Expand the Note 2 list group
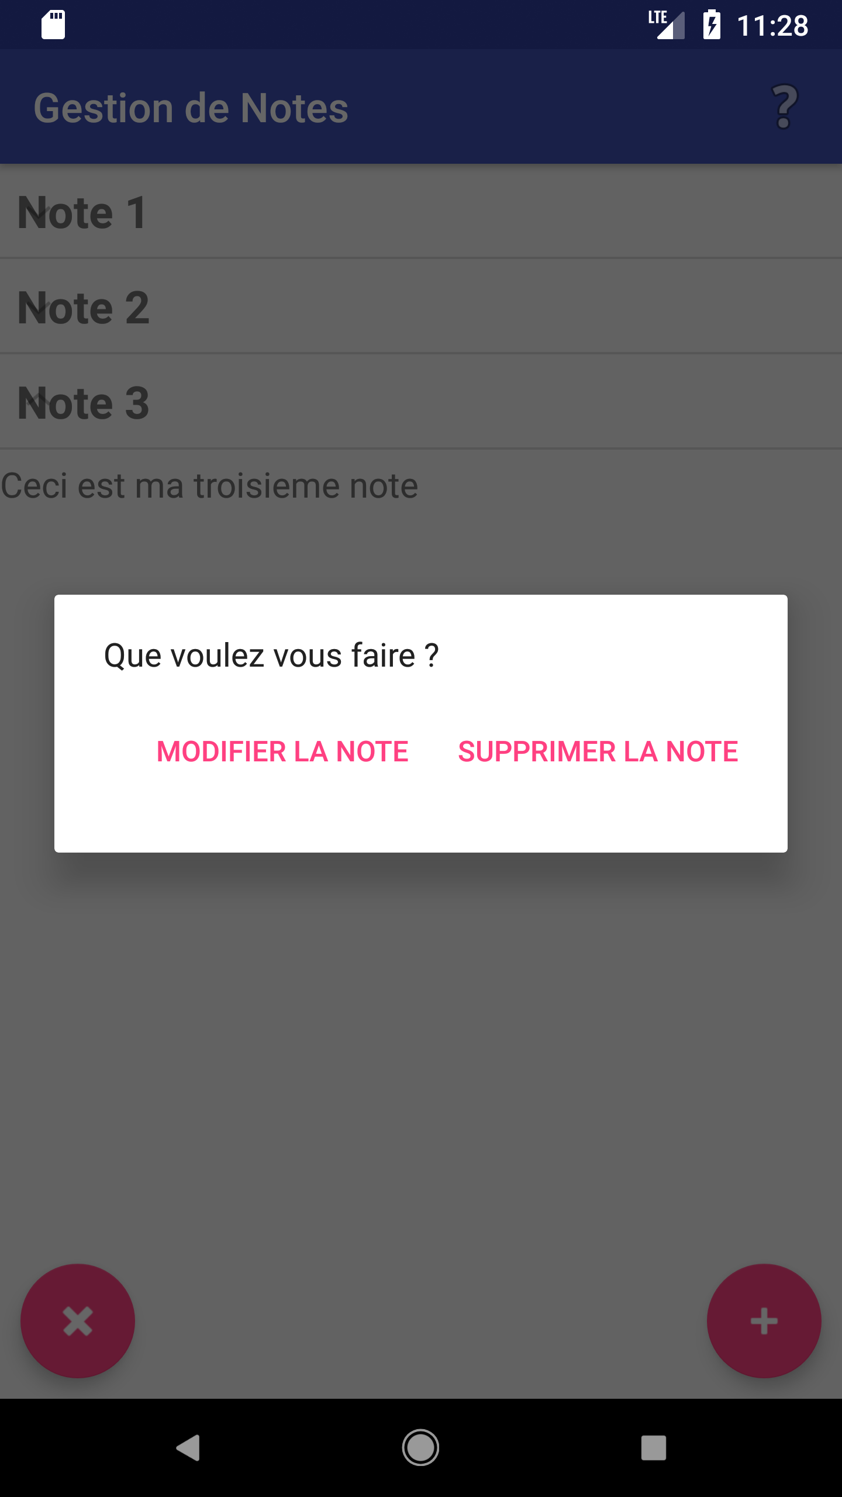Image resolution: width=842 pixels, height=1497 pixels. (x=421, y=307)
